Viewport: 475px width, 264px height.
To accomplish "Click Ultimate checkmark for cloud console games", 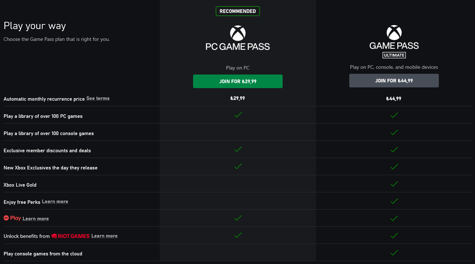I will pyautogui.click(x=394, y=253).
